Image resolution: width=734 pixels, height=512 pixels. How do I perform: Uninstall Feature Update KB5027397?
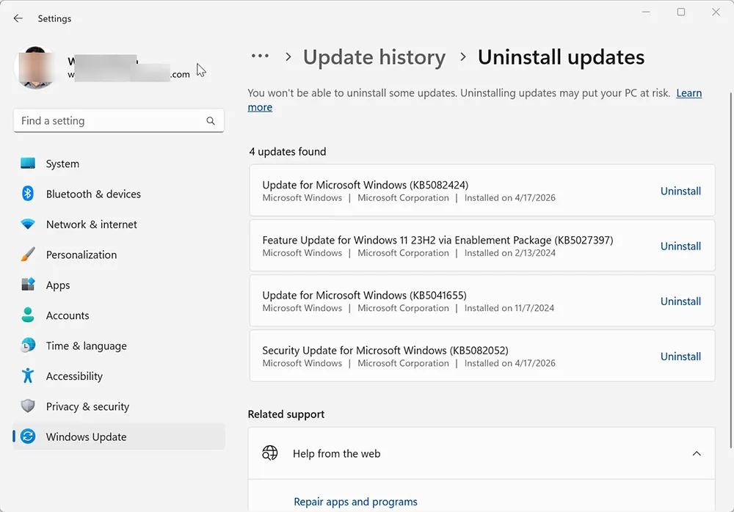(680, 246)
